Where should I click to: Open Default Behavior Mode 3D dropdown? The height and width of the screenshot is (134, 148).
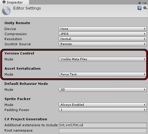point(103,90)
